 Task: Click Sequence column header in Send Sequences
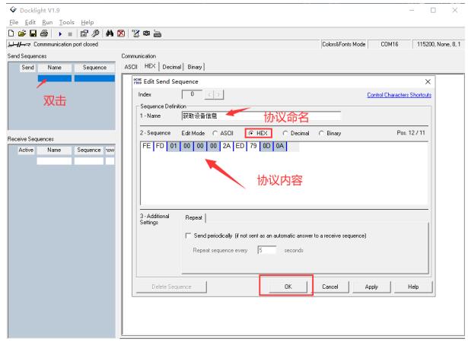94,68
